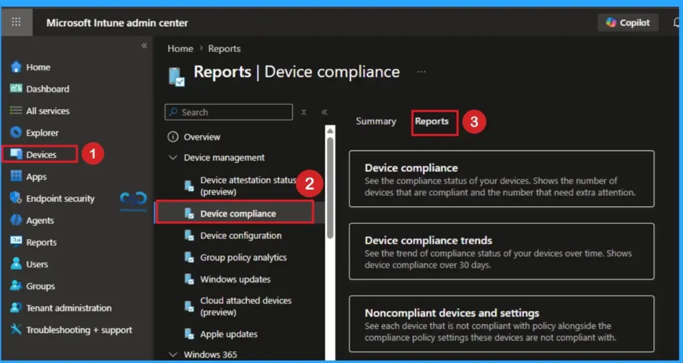Open Group policy analytics
The width and height of the screenshot is (683, 363).
click(x=243, y=257)
